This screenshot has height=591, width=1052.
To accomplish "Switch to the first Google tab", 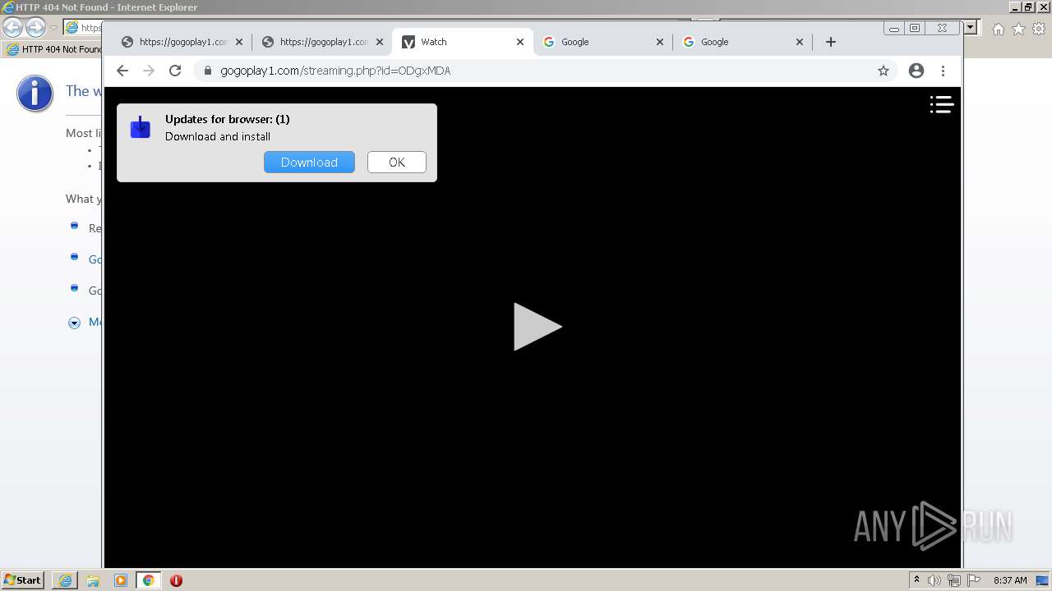I will 602,42.
